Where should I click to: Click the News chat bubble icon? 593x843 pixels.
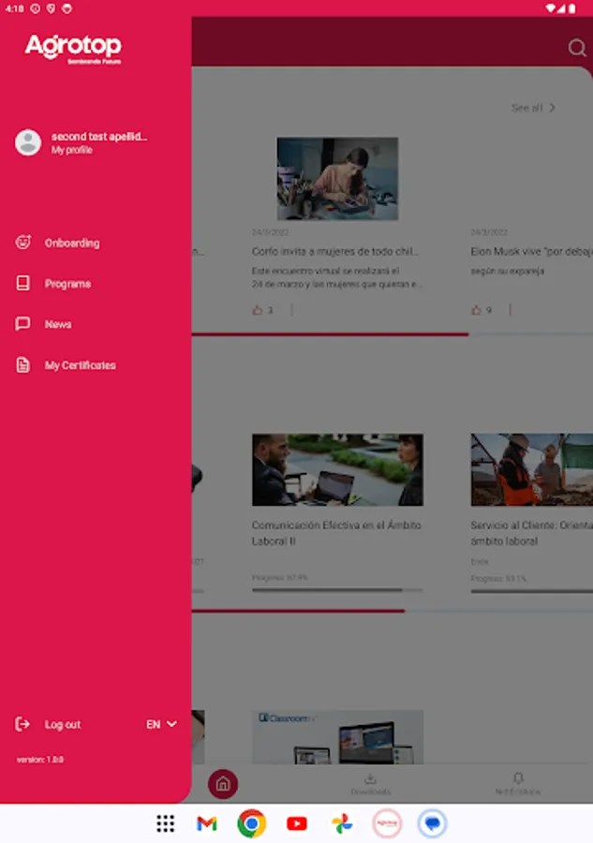tap(23, 324)
